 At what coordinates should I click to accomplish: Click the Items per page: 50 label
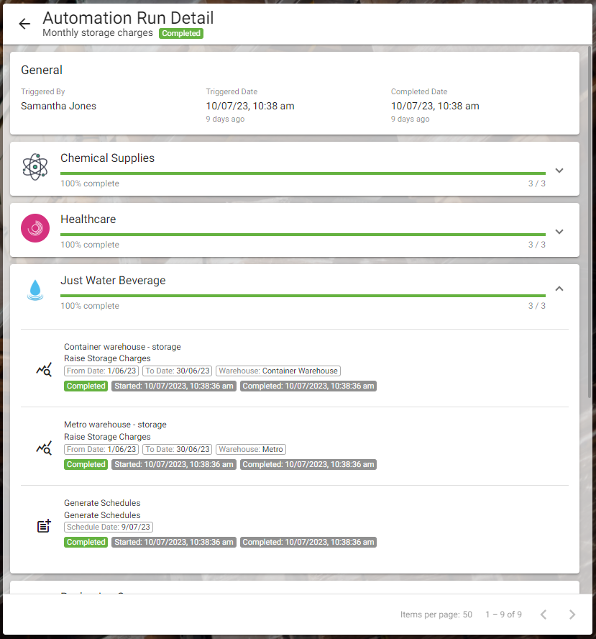tap(436, 615)
